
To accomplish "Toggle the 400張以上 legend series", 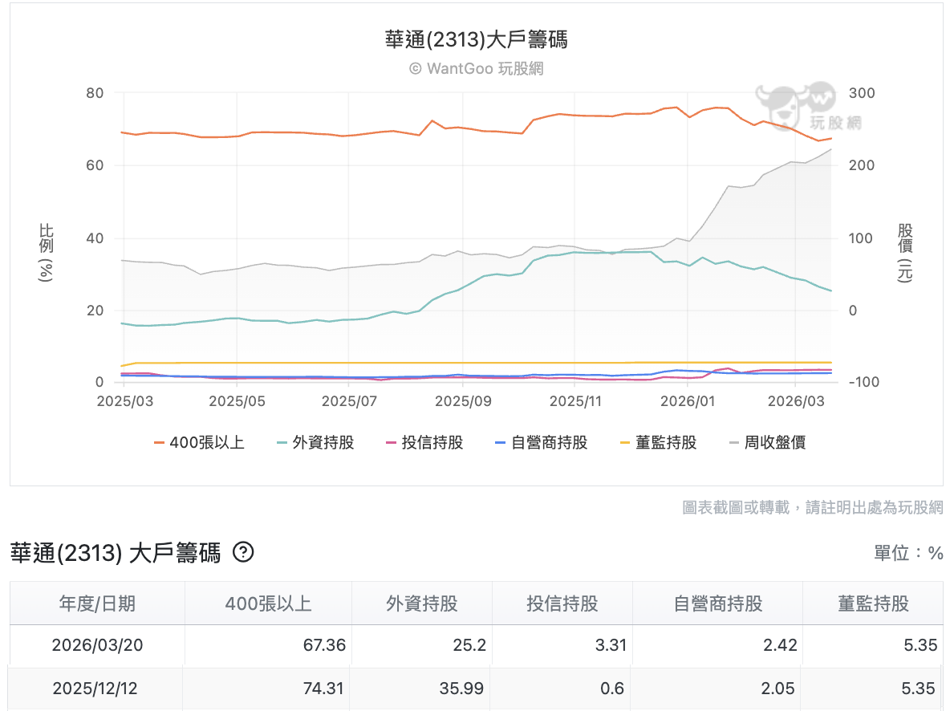I will click(199, 442).
